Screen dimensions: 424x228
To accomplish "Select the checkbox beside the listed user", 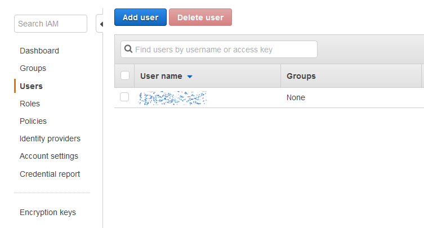I will pos(125,97).
